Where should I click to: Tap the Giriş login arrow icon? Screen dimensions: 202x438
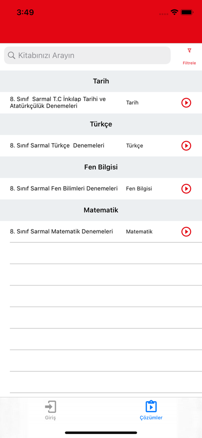click(51, 407)
